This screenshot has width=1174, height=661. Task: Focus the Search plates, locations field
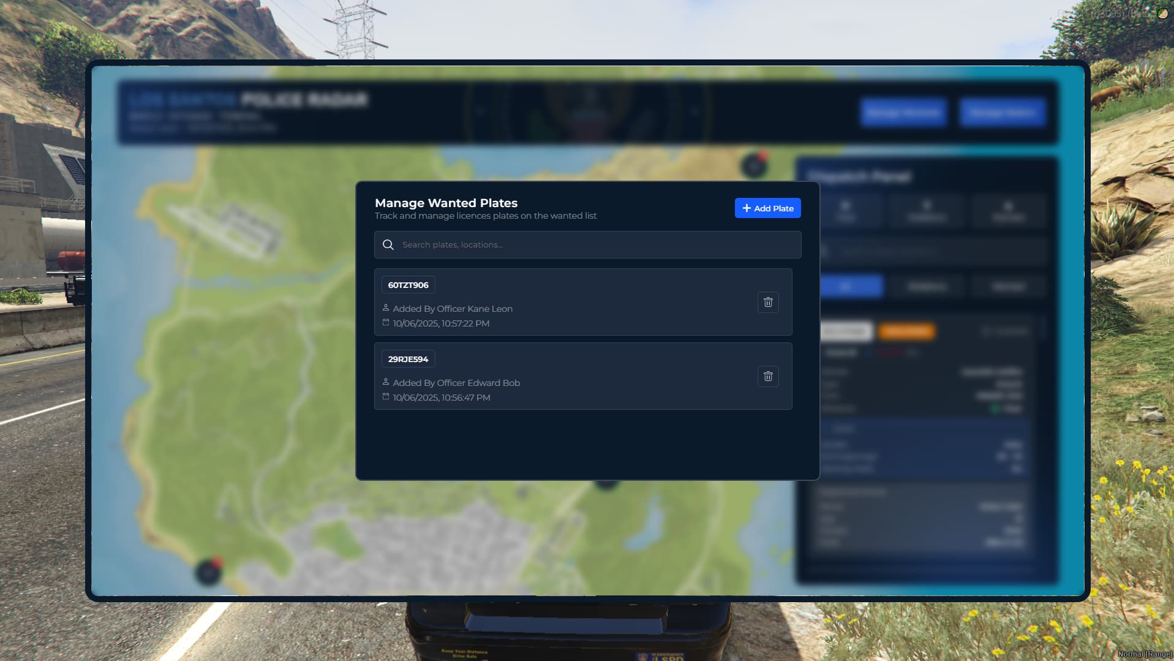click(587, 244)
